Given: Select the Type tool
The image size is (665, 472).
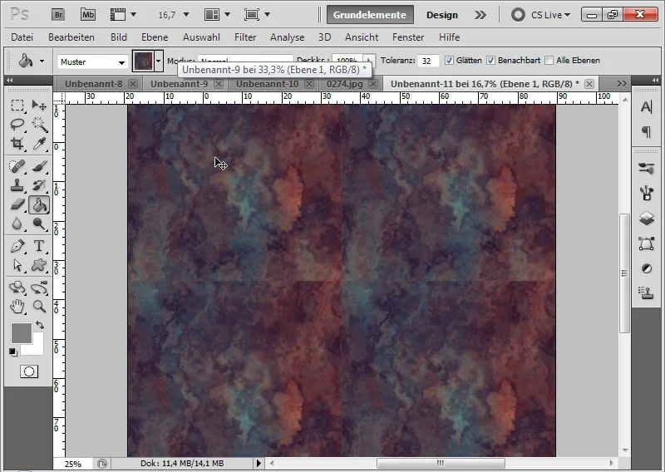Looking at the screenshot, I should [39, 246].
